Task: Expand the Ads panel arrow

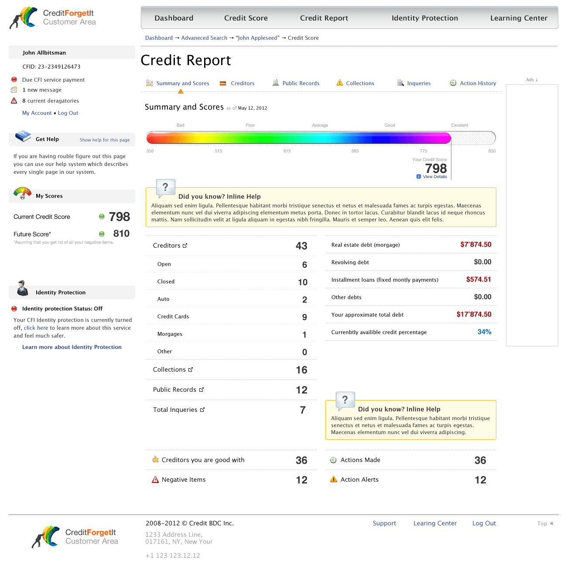Action: point(536,79)
